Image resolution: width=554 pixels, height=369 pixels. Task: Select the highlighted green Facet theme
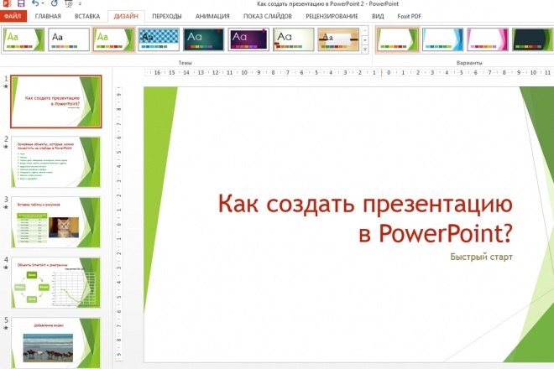[114, 39]
